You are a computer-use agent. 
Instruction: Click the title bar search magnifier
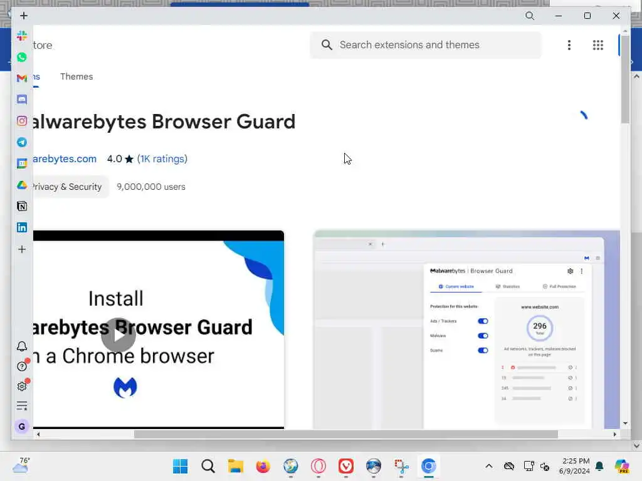[x=529, y=16]
